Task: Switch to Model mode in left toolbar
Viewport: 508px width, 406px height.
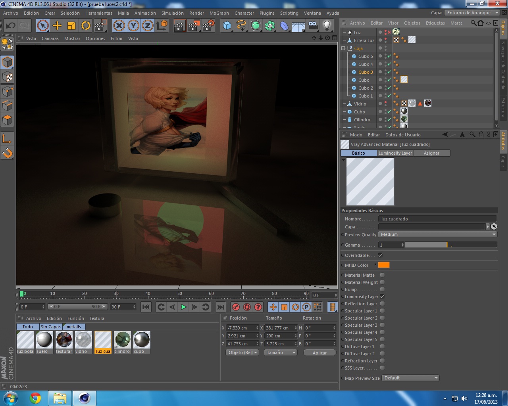Action: (8, 63)
